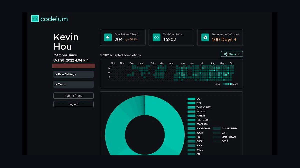300x168 pixels.
Task: Click the PROTOBUF legend color swatch
Action: click(x=191, y=120)
